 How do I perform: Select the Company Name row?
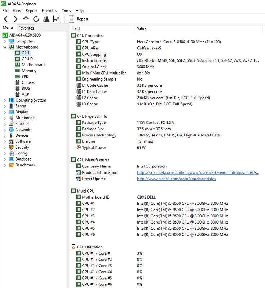tap(167, 166)
